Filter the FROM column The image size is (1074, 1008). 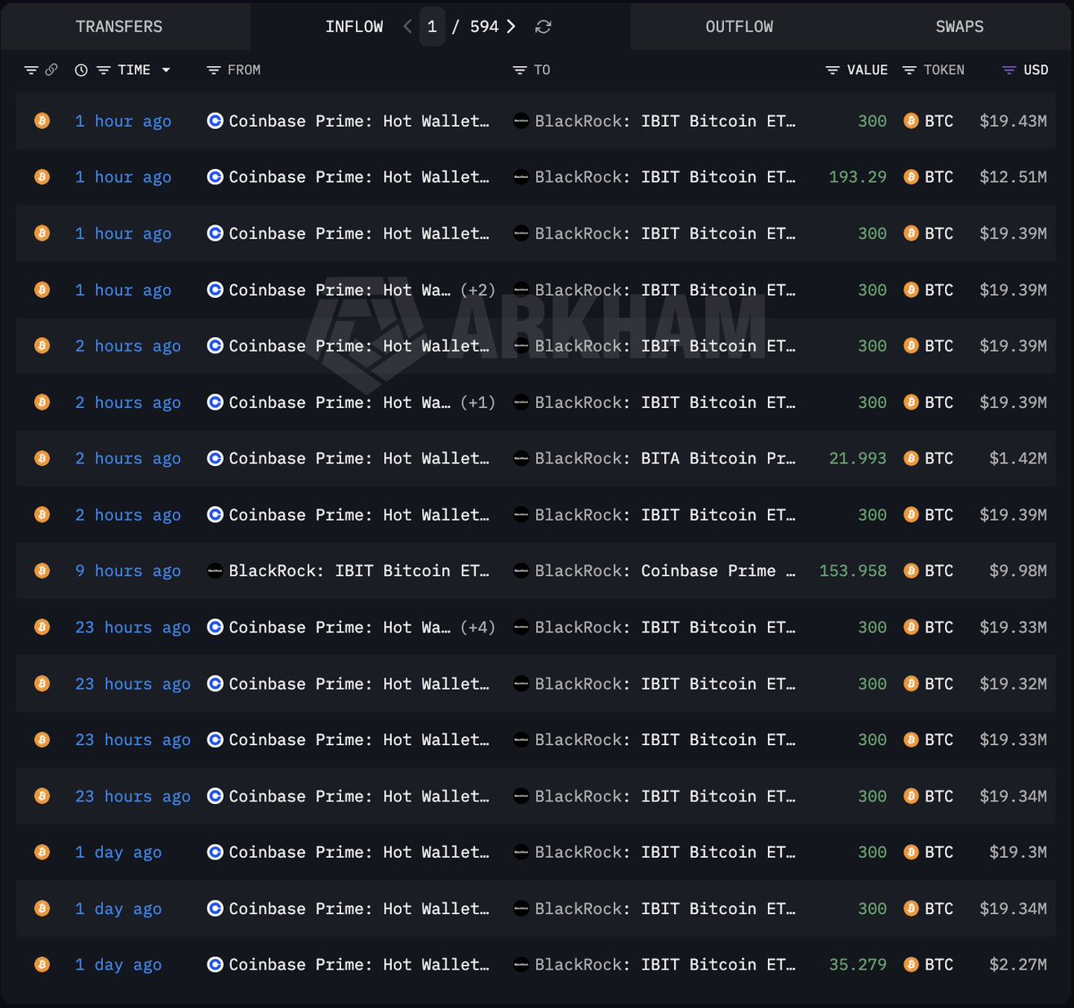pyautogui.click(x=213, y=70)
